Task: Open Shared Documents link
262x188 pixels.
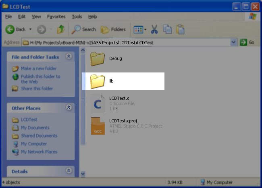Action: point(39,136)
